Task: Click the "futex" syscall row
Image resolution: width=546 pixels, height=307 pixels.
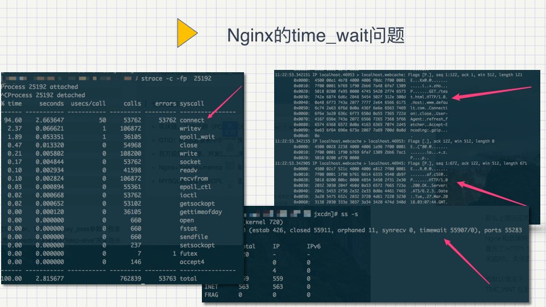Action: click(189, 254)
